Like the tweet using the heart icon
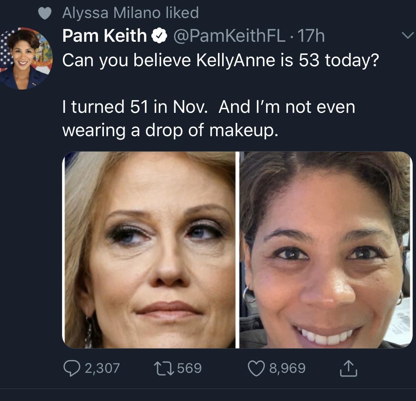Image resolution: width=416 pixels, height=401 pixels. [258, 368]
